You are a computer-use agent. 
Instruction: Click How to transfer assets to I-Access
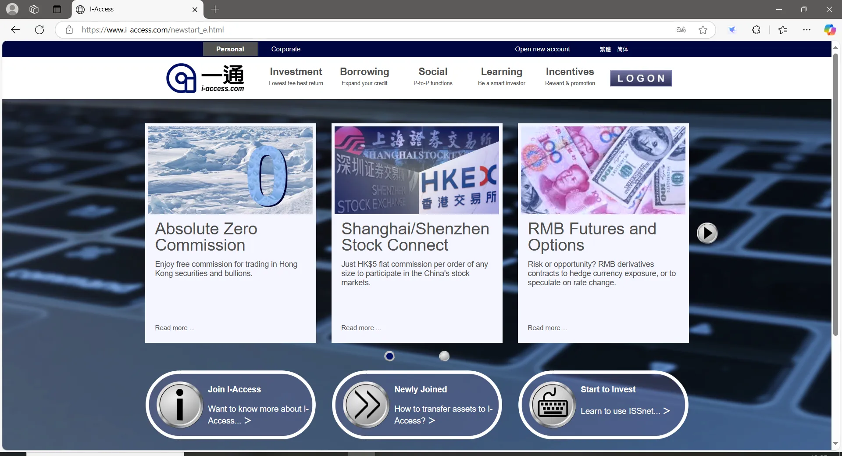coord(443,415)
